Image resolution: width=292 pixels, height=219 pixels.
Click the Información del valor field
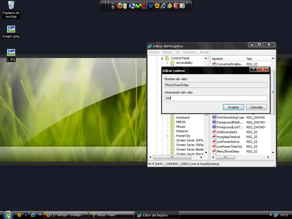coord(216,98)
